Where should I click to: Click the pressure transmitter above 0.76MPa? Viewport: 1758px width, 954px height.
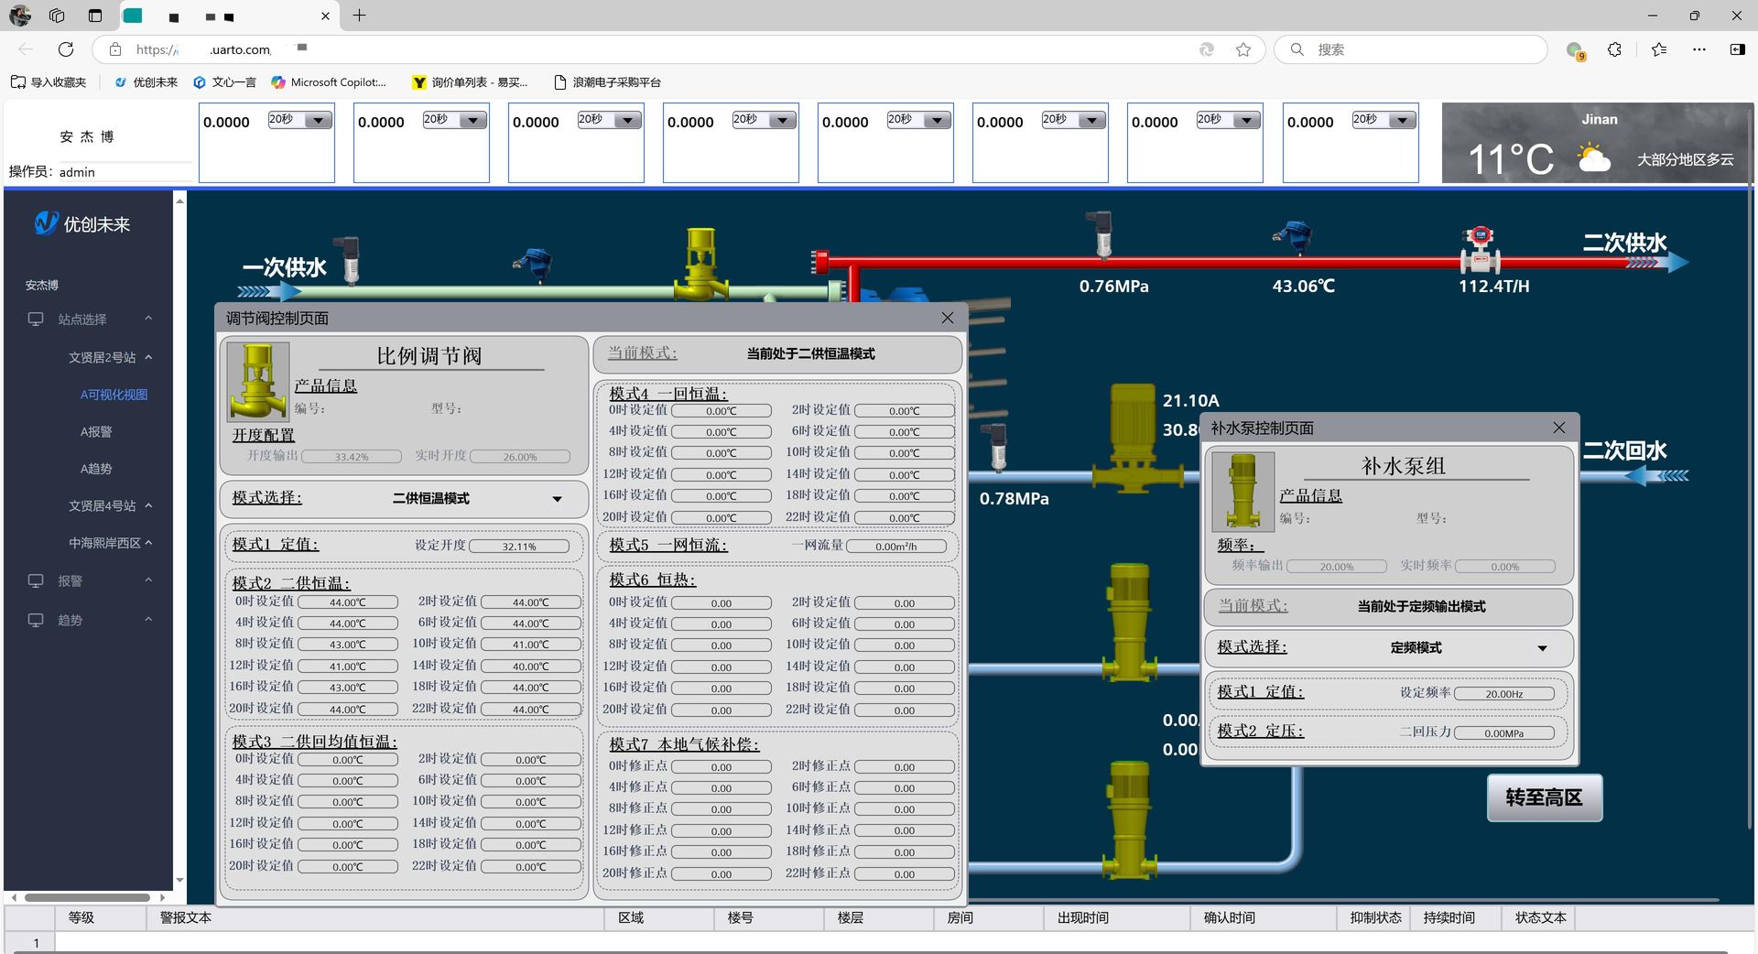1103,234
